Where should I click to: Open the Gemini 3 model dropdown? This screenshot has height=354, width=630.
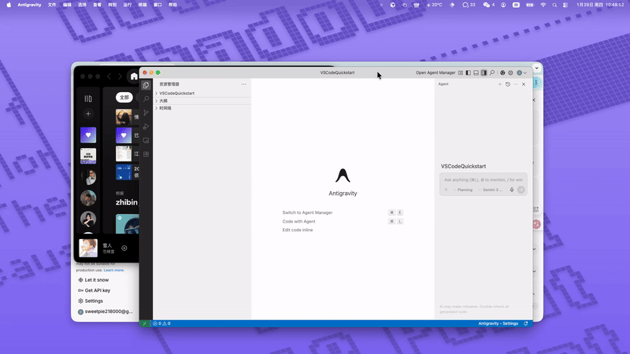(x=490, y=190)
